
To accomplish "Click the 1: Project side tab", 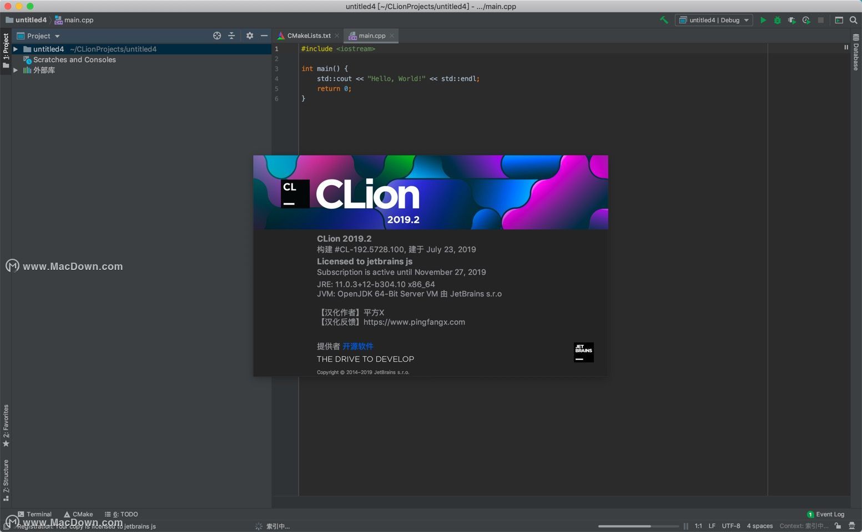I will 6,51.
